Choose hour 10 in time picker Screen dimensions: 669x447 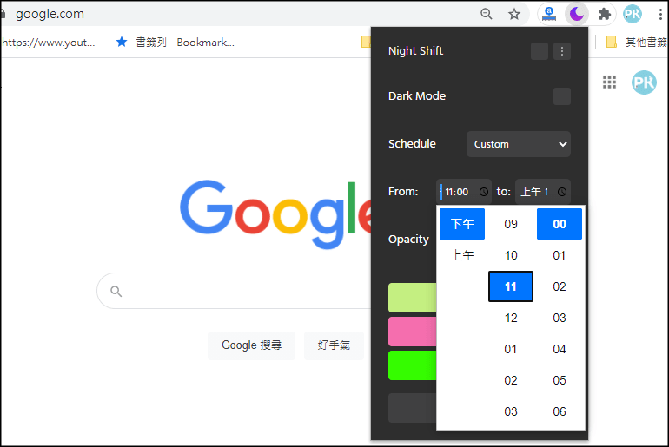point(511,255)
